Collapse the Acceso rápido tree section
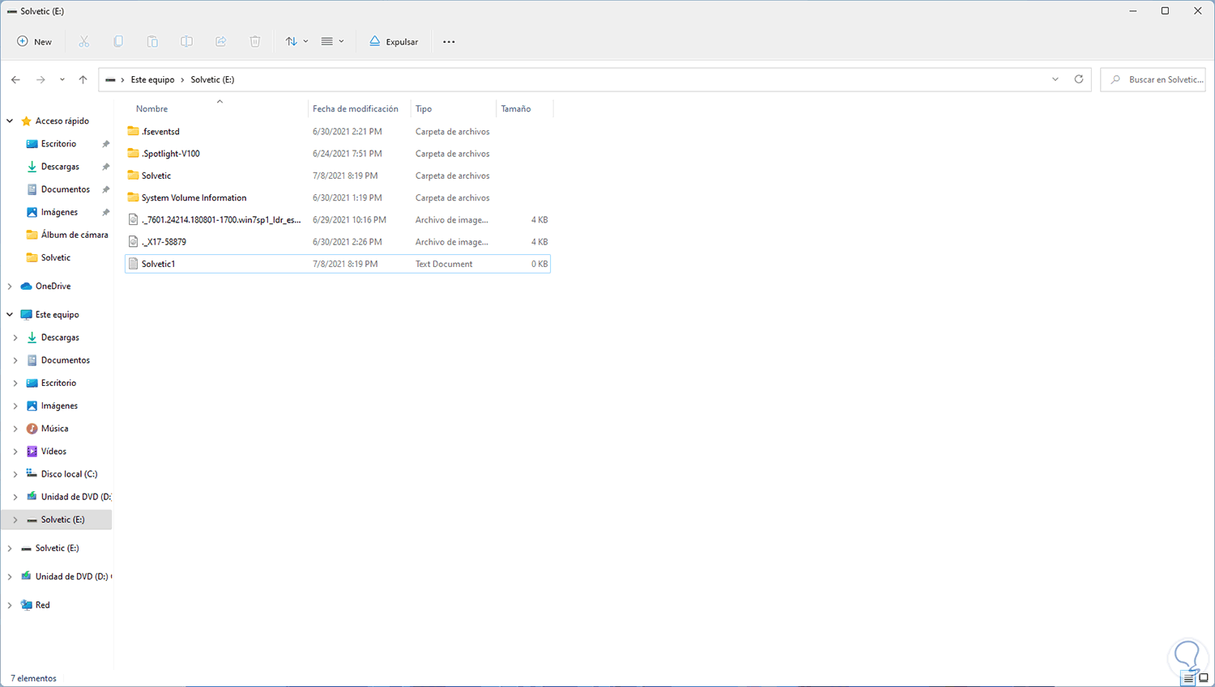The height and width of the screenshot is (687, 1215). (10, 121)
